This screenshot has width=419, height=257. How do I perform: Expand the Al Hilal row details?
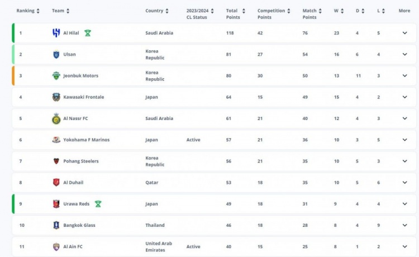coord(404,33)
